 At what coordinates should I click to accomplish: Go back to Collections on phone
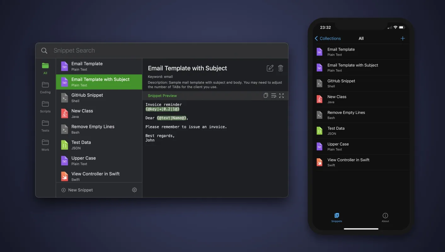[x=328, y=38]
